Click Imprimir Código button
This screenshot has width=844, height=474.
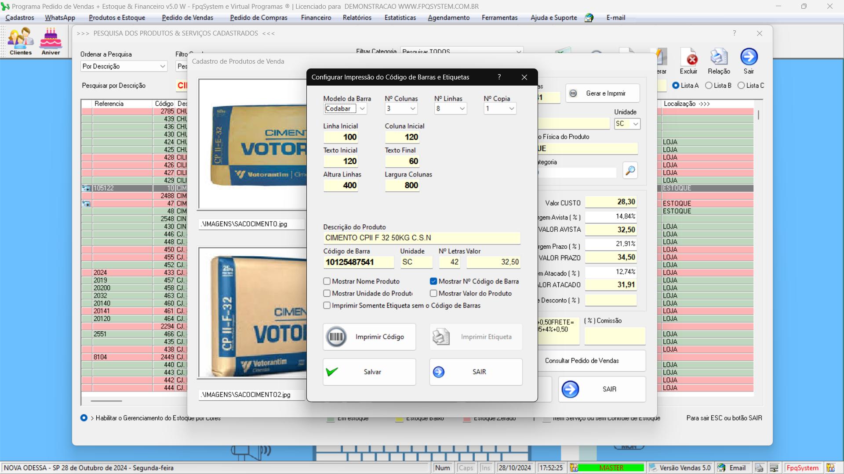point(369,337)
